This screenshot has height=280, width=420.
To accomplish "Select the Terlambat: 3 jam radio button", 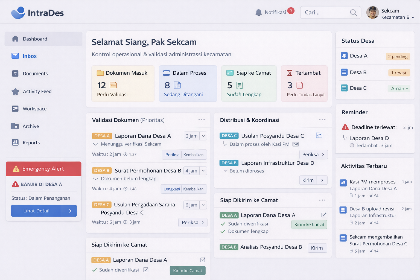I will pyautogui.click(x=352, y=145).
